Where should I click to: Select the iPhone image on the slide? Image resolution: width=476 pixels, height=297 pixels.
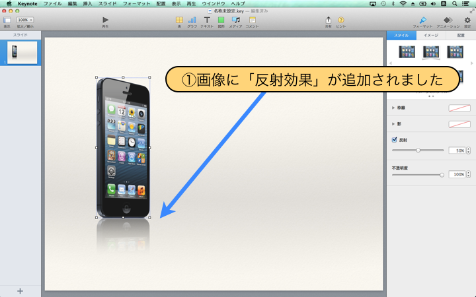(123, 148)
